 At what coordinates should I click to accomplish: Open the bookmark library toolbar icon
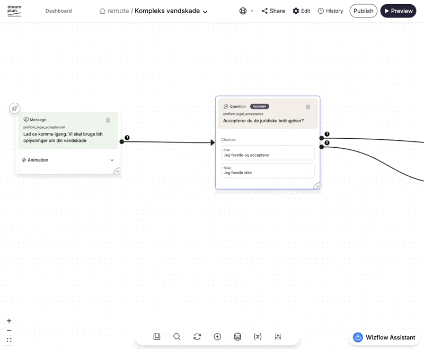tap(157, 337)
